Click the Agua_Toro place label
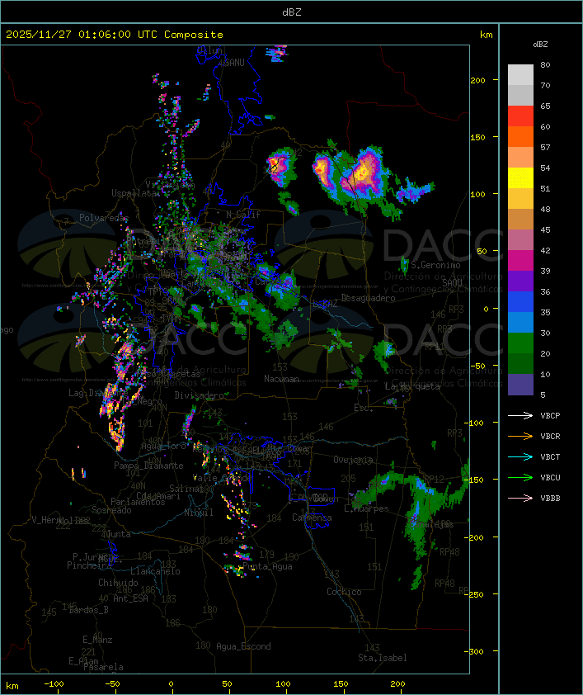Viewport: 583px width, 695px height. tap(163, 446)
